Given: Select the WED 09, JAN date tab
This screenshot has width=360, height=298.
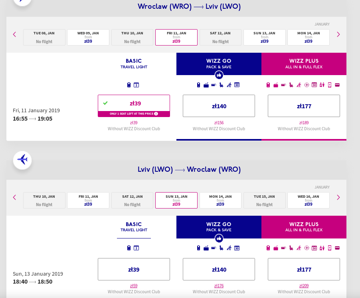Looking at the screenshot, I should pyautogui.click(x=88, y=37).
